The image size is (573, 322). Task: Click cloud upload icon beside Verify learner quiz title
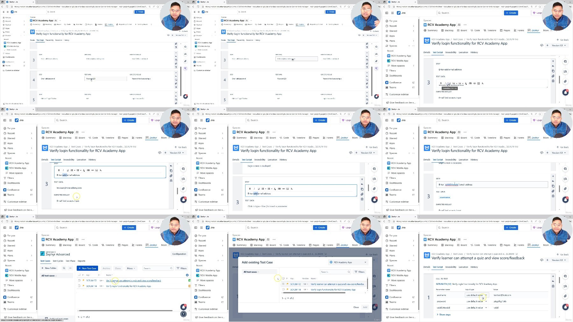click(x=541, y=260)
